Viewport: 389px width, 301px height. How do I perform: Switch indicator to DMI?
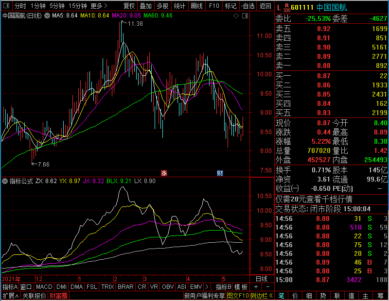point(61,287)
